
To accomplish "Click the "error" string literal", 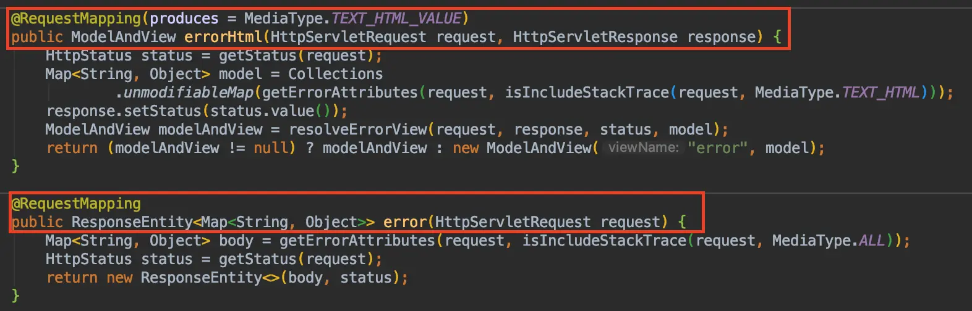I will tap(718, 148).
